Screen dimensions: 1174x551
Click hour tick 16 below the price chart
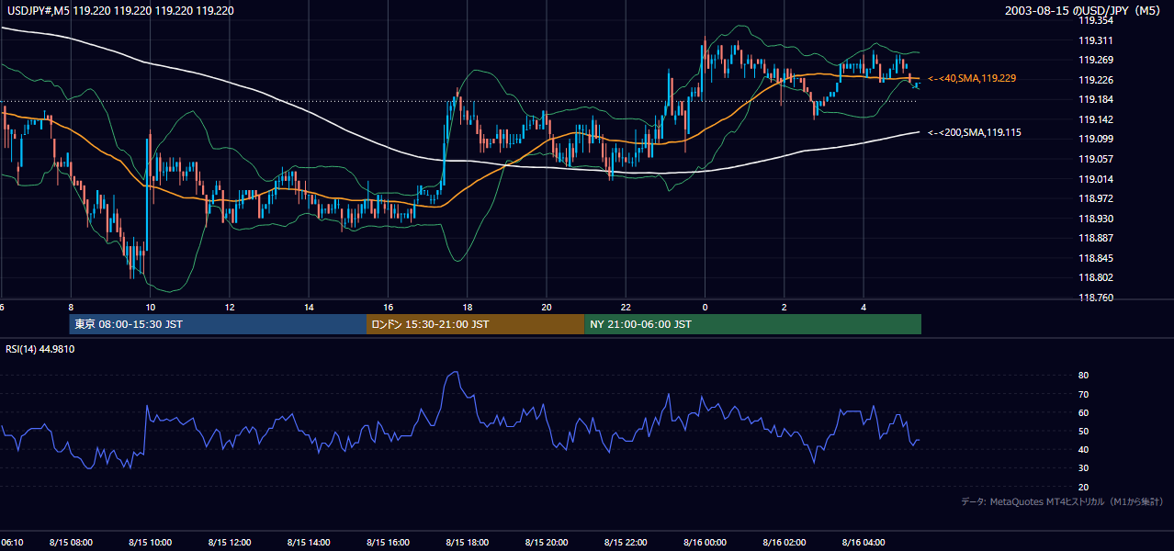point(388,307)
